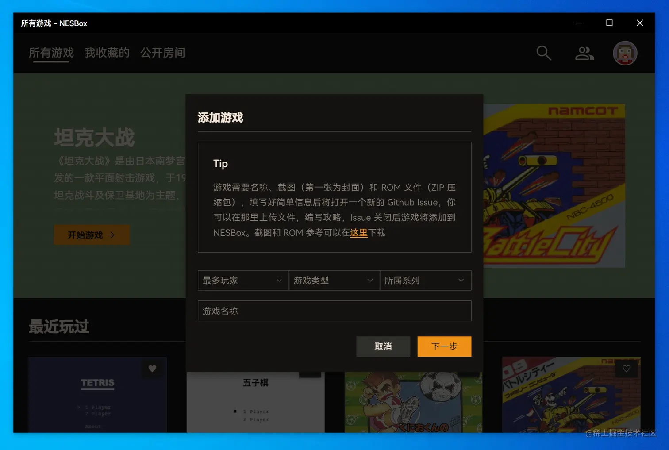
Task: Click the 最近玩过 section heading
Action: [59, 327]
